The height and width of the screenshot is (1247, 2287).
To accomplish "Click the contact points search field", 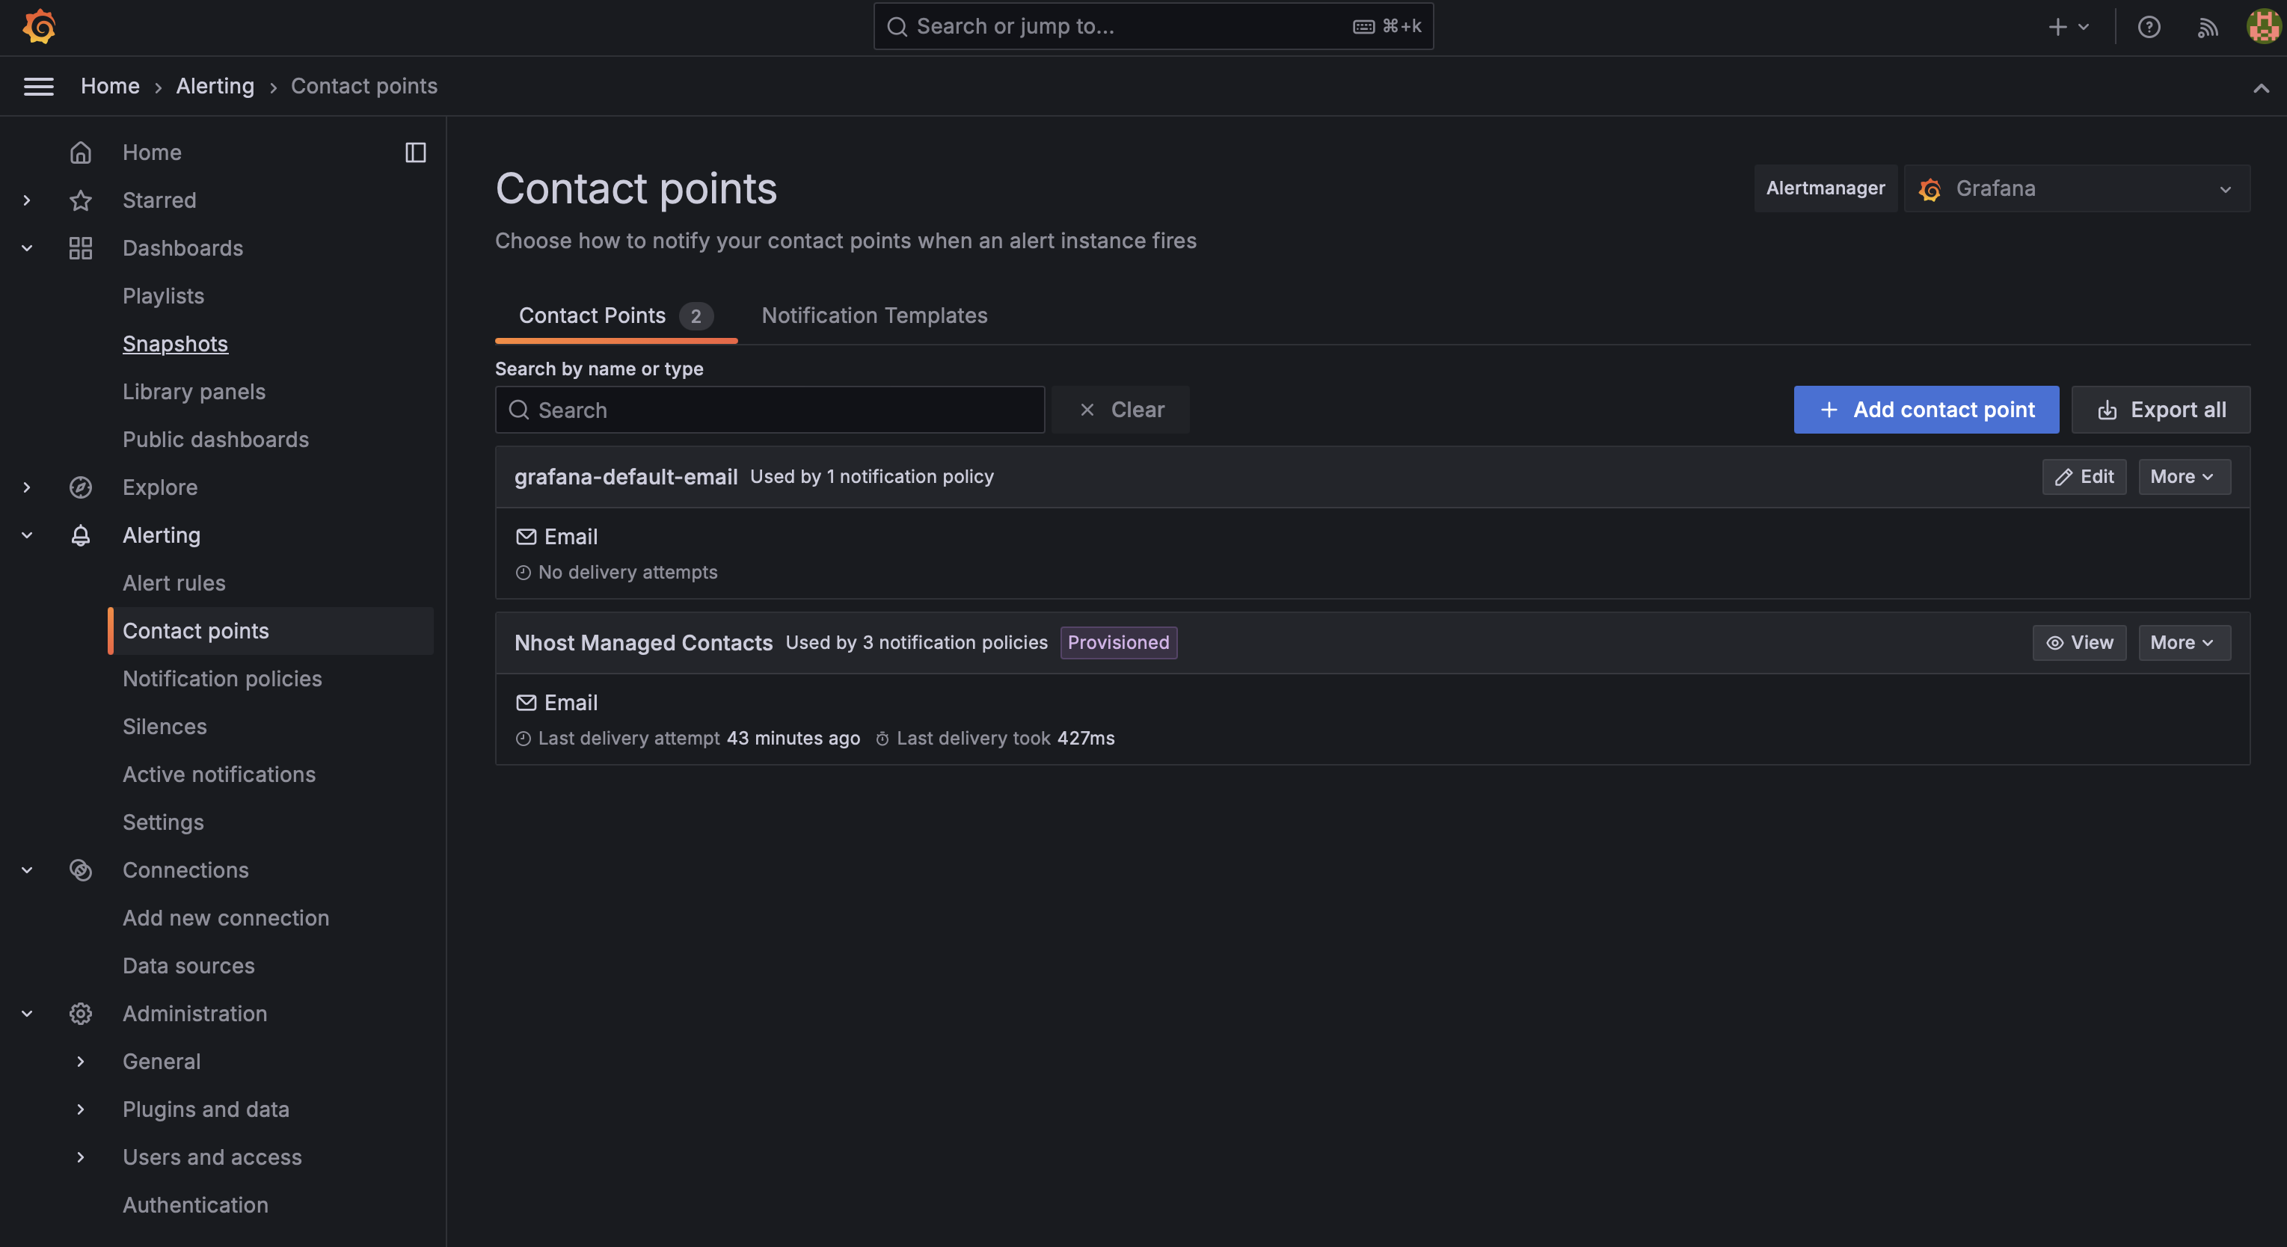I will coord(769,410).
